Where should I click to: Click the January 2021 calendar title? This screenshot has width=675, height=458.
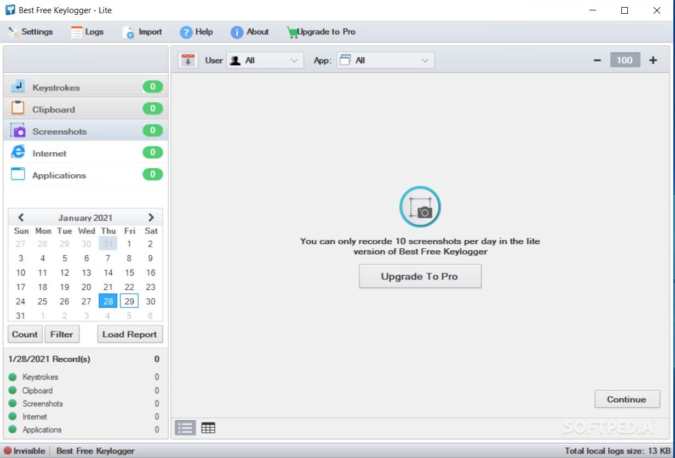click(x=85, y=217)
